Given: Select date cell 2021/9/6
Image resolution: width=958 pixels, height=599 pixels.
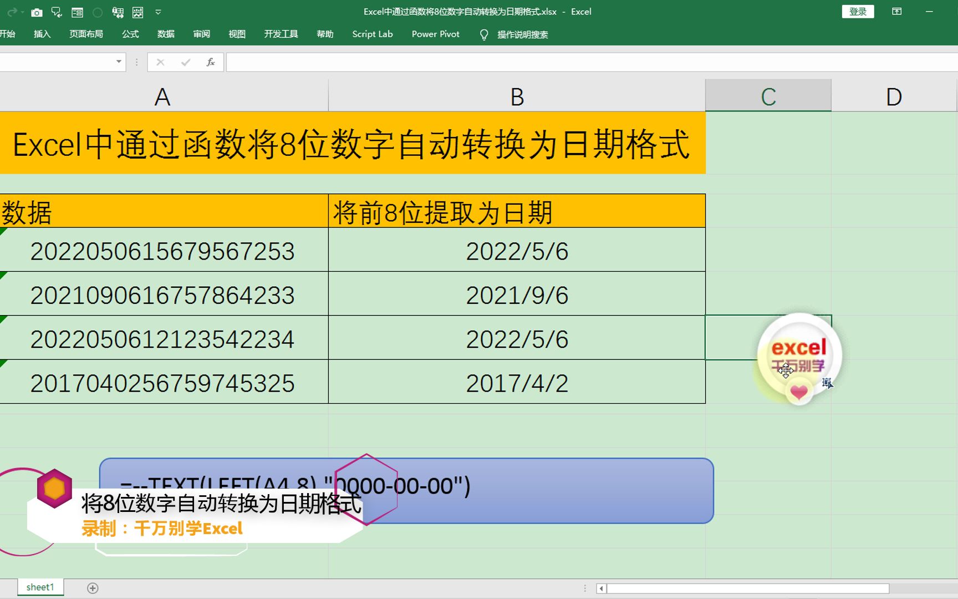Looking at the screenshot, I should 517,294.
